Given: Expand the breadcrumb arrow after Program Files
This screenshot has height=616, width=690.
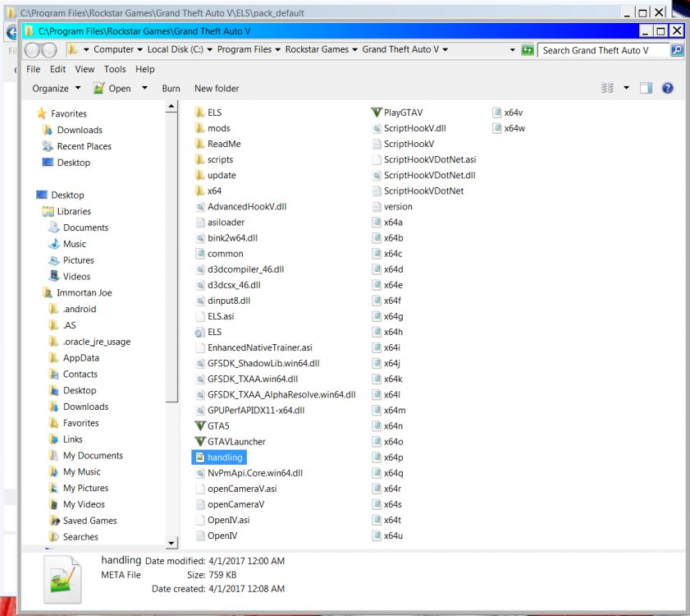Looking at the screenshot, I should pyautogui.click(x=277, y=50).
